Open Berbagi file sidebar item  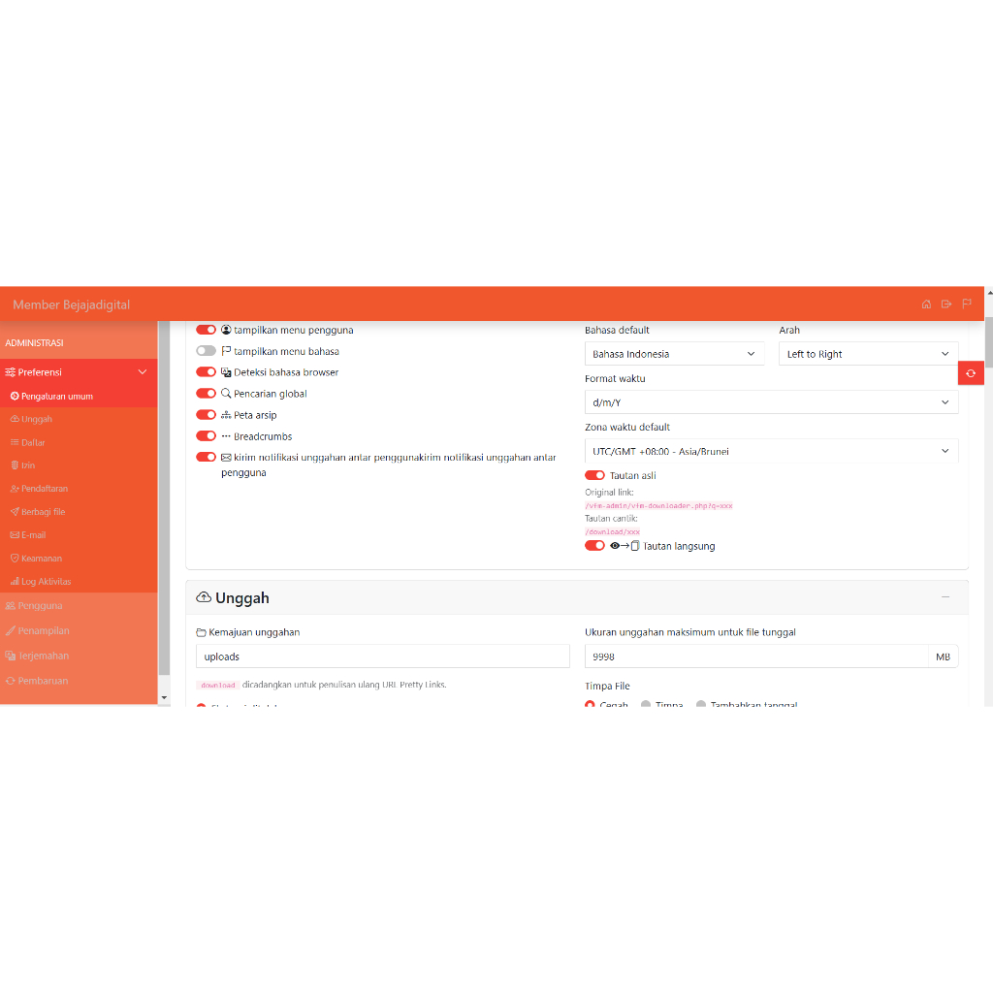[x=79, y=512]
